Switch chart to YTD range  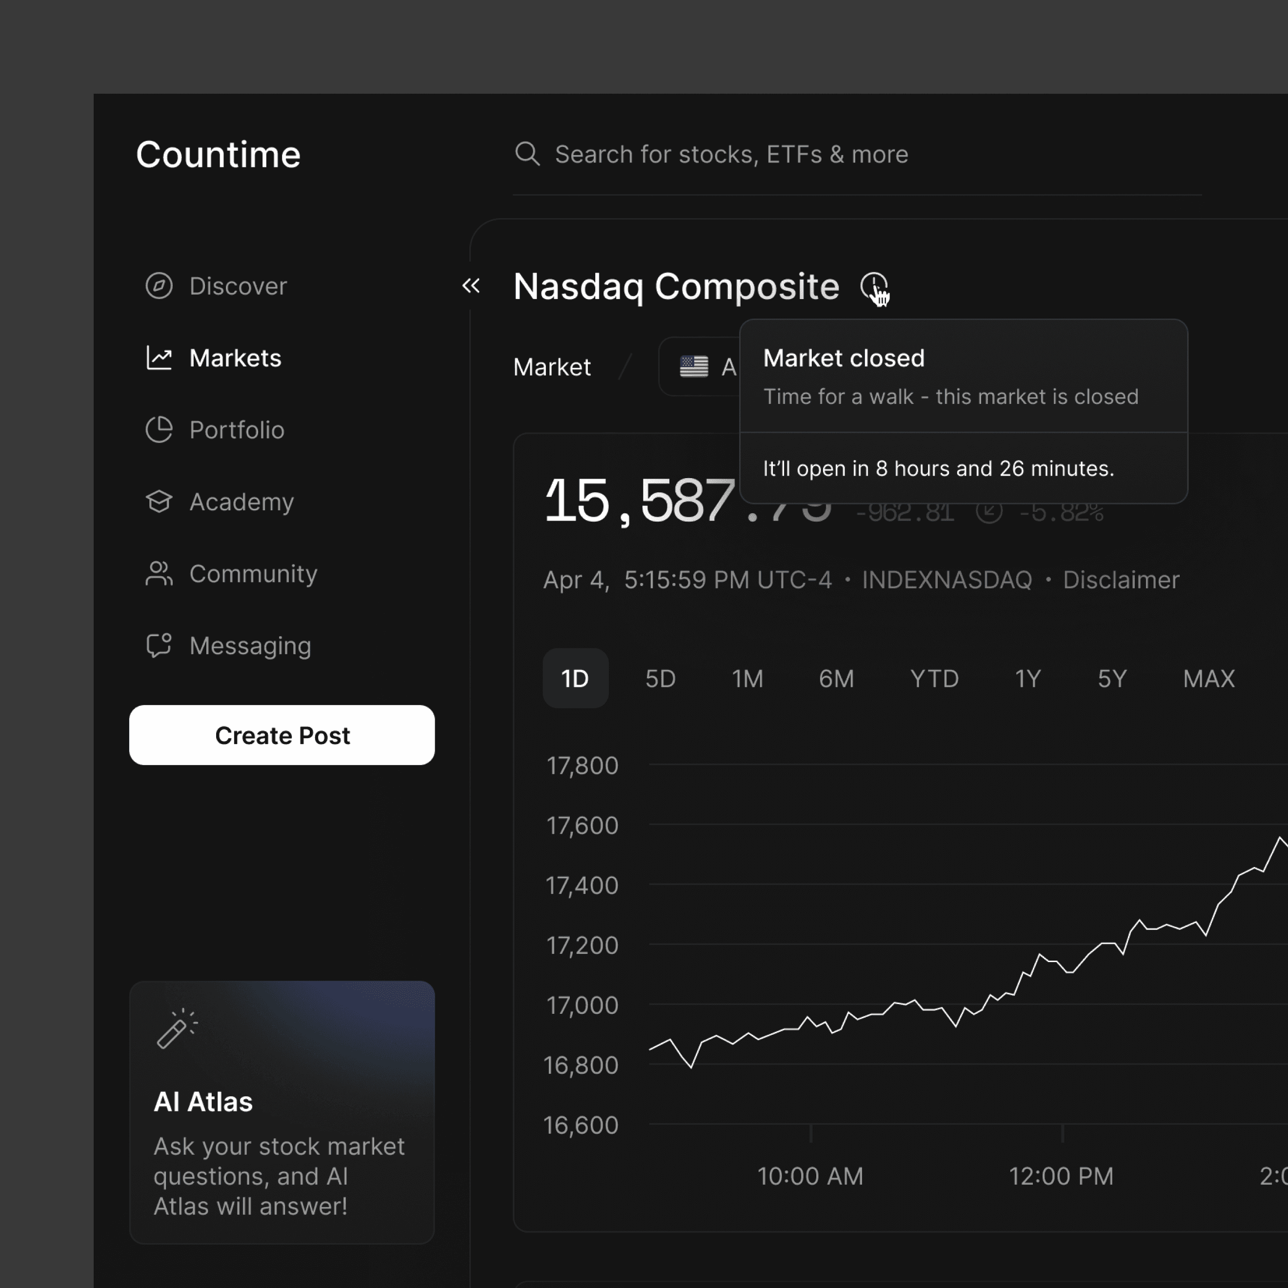(934, 679)
